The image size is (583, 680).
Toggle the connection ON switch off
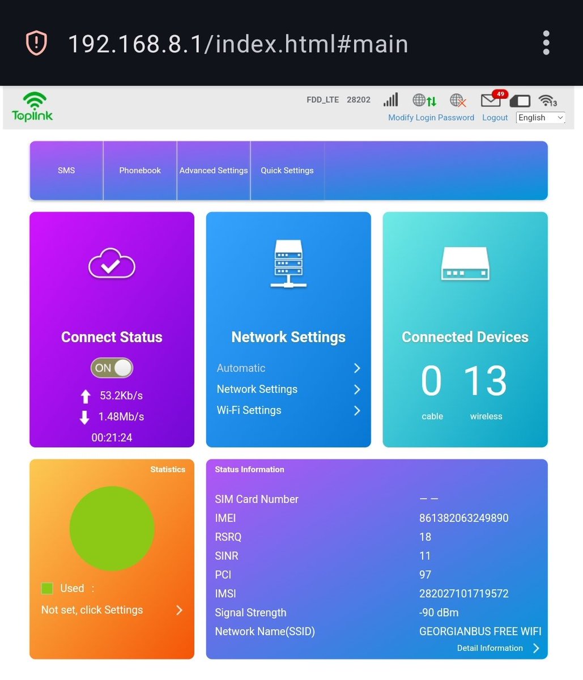point(112,368)
